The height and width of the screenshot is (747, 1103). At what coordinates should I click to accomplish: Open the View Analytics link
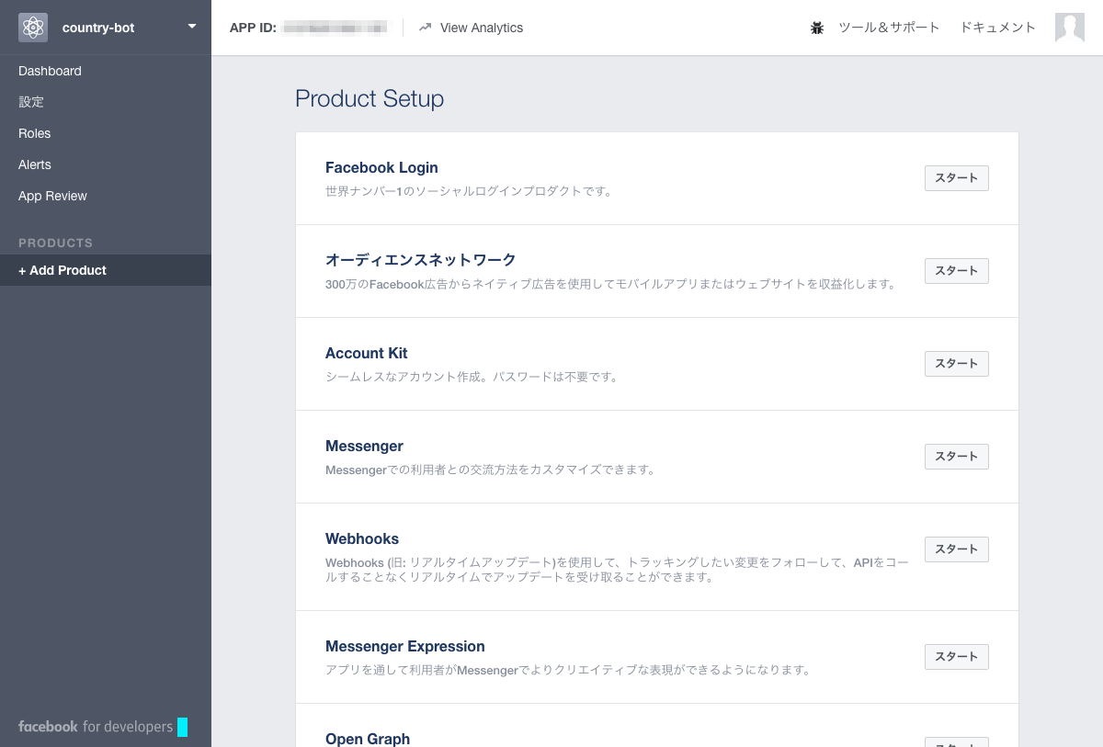click(x=481, y=28)
